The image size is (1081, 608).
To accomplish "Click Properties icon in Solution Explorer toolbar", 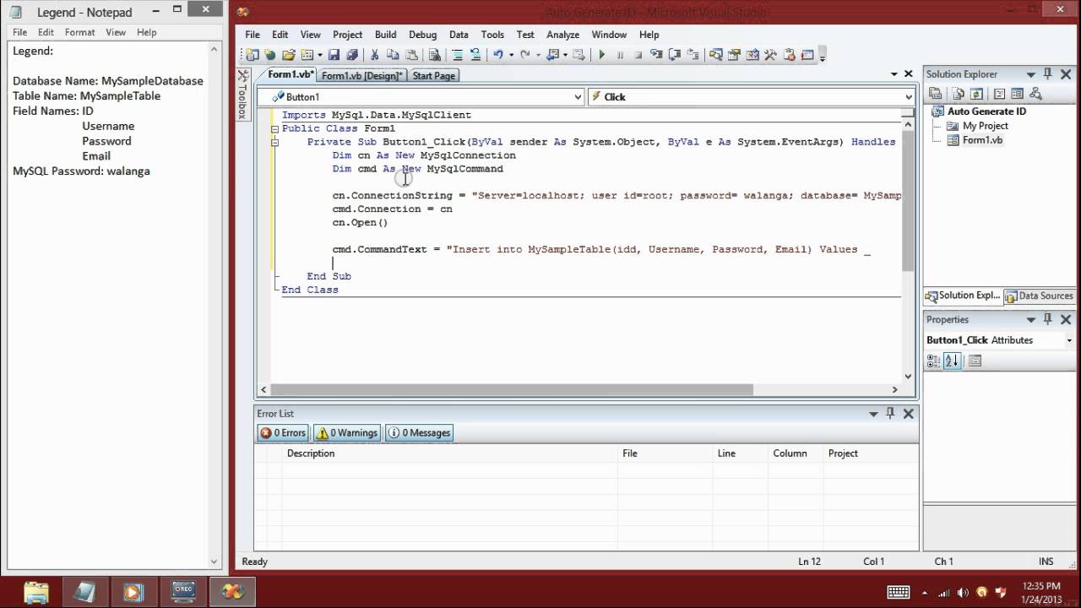I will tap(935, 94).
